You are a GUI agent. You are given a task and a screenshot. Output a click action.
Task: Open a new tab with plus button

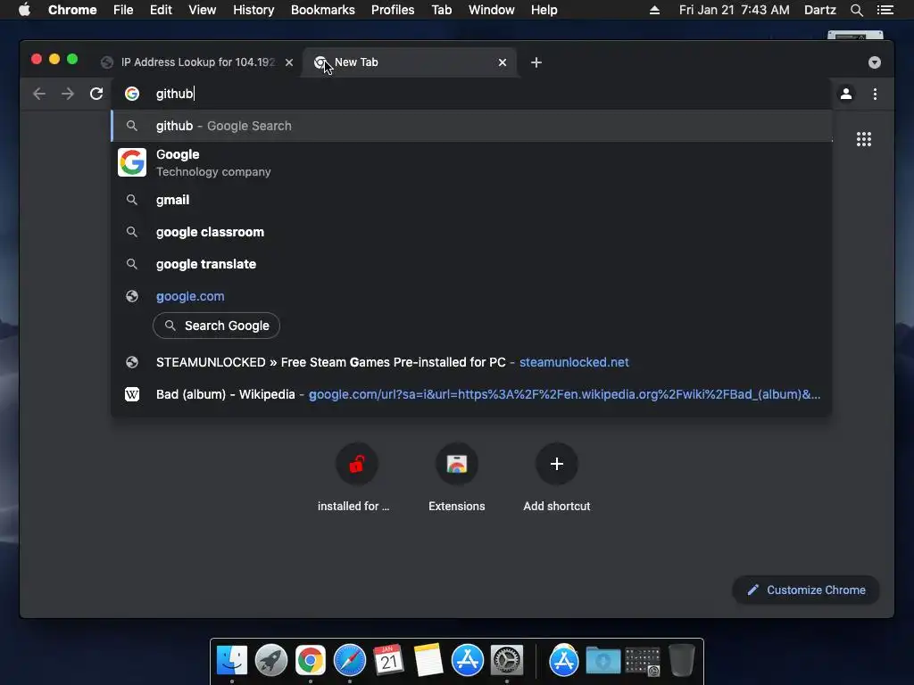coord(536,62)
